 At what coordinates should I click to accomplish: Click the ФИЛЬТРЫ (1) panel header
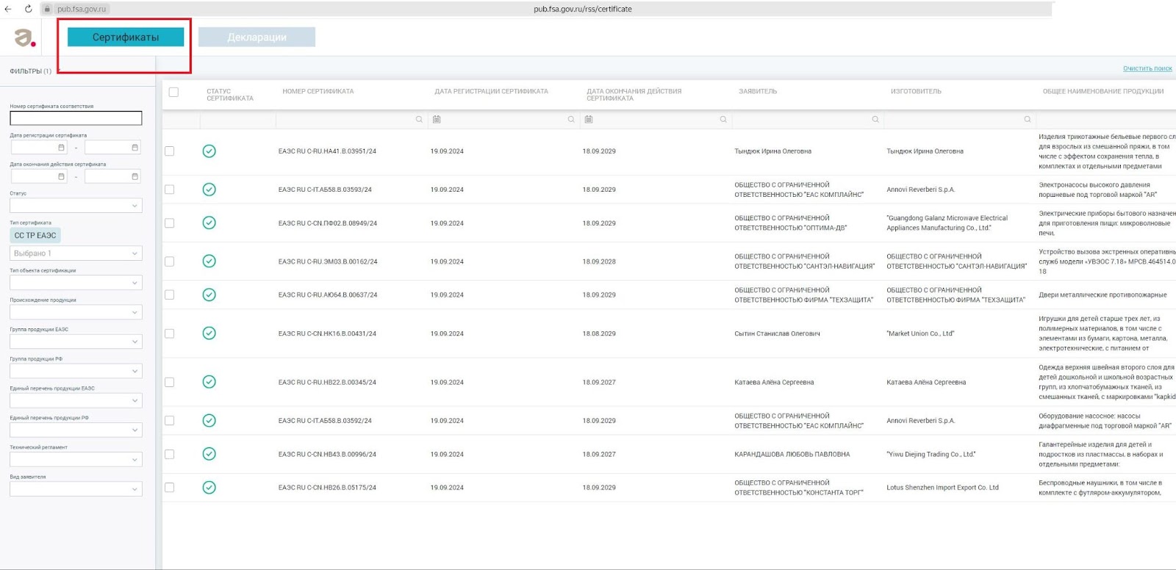point(30,71)
